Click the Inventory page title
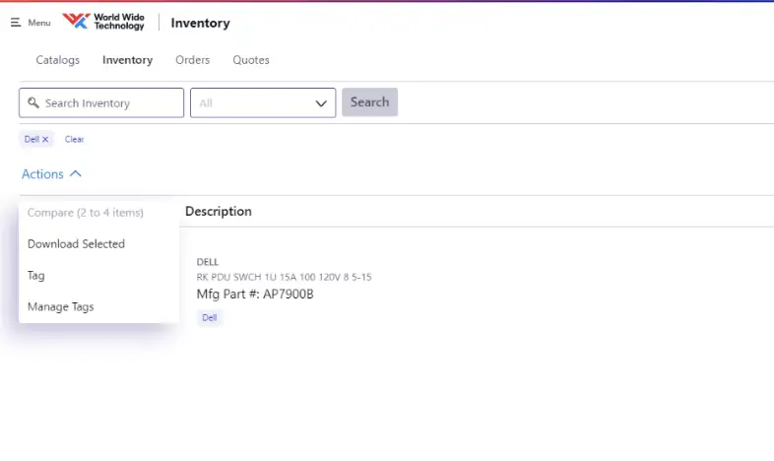774x461 pixels. (201, 24)
